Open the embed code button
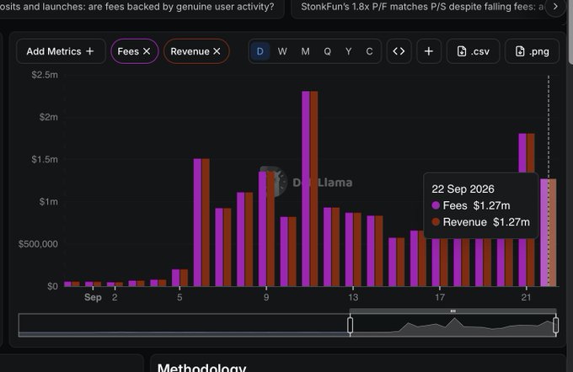Screen dimensions: 573x372 [x=399, y=51]
